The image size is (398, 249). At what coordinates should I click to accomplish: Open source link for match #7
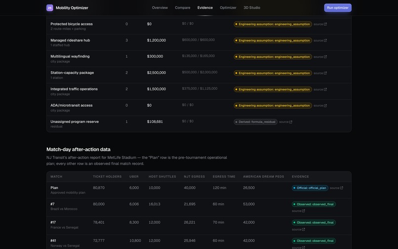(298, 211)
